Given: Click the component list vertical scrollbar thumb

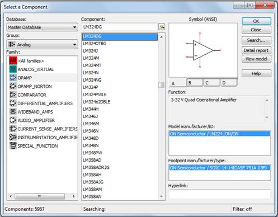Looking at the screenshot, I should (161, 85).
